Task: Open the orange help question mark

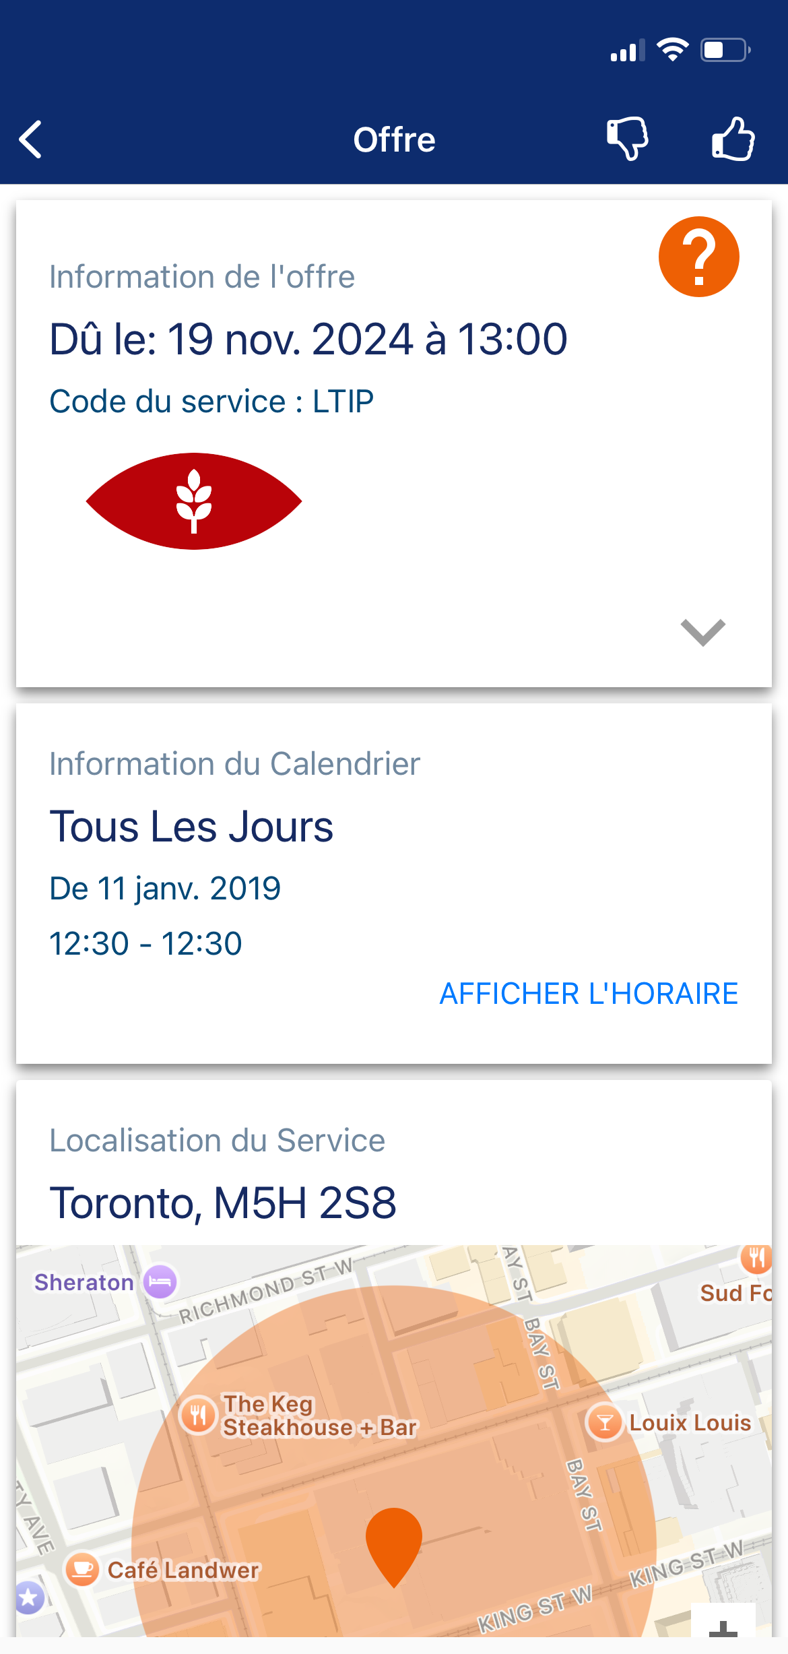Action: point(698,257)
